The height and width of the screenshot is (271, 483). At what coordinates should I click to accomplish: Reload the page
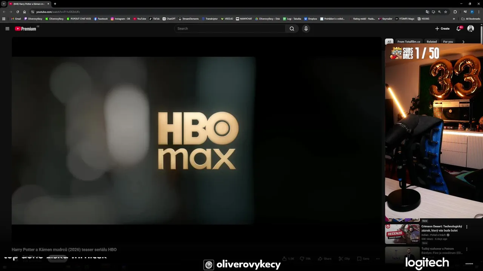[x=17, y=12]
